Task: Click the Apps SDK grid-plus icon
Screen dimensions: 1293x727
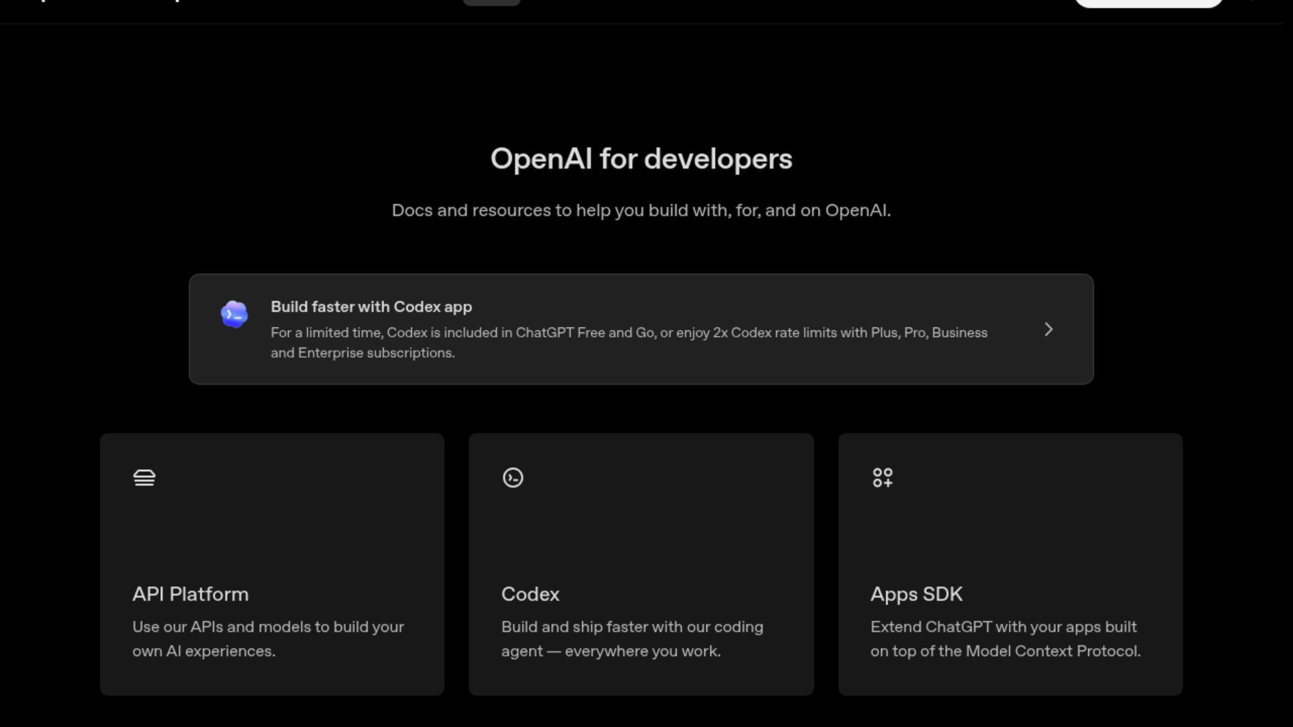Action: [x=882, y=478]
